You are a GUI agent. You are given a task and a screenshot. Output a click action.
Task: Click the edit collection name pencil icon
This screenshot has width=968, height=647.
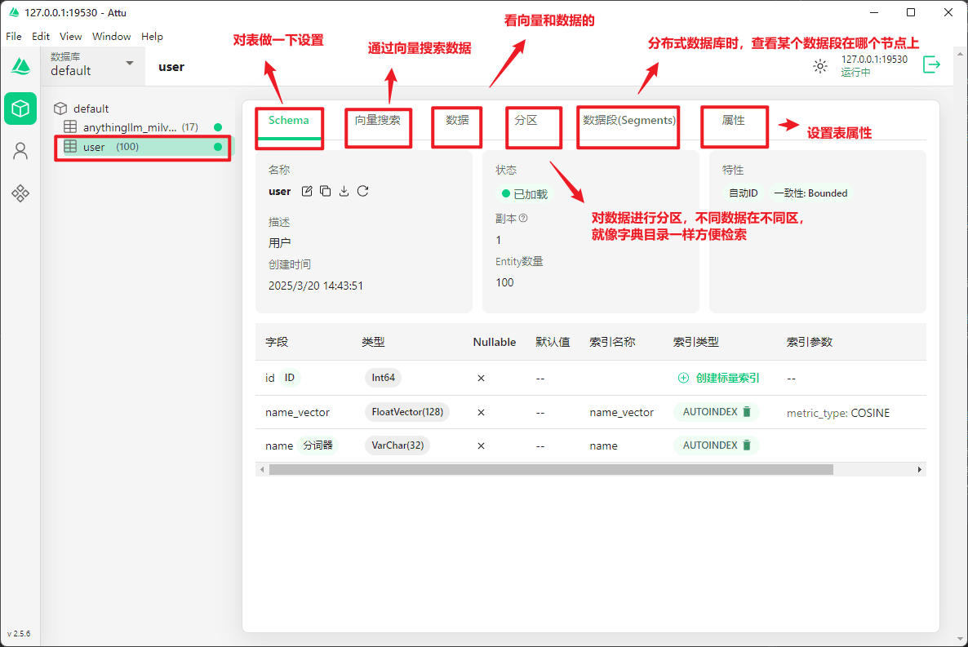pyautogui.click(x=307, y=191)
